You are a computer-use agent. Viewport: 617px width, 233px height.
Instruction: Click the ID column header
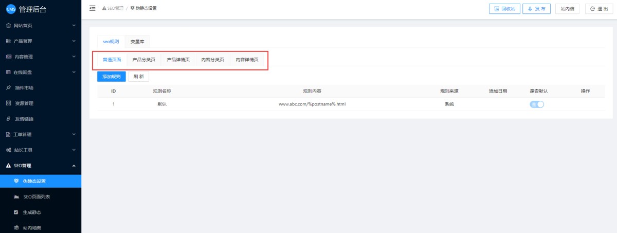click(x=113, y=91)
